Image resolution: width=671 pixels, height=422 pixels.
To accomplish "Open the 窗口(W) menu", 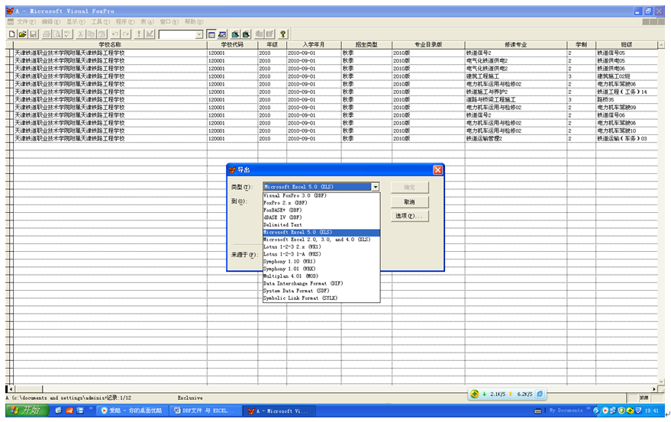I will pos(169,22).
